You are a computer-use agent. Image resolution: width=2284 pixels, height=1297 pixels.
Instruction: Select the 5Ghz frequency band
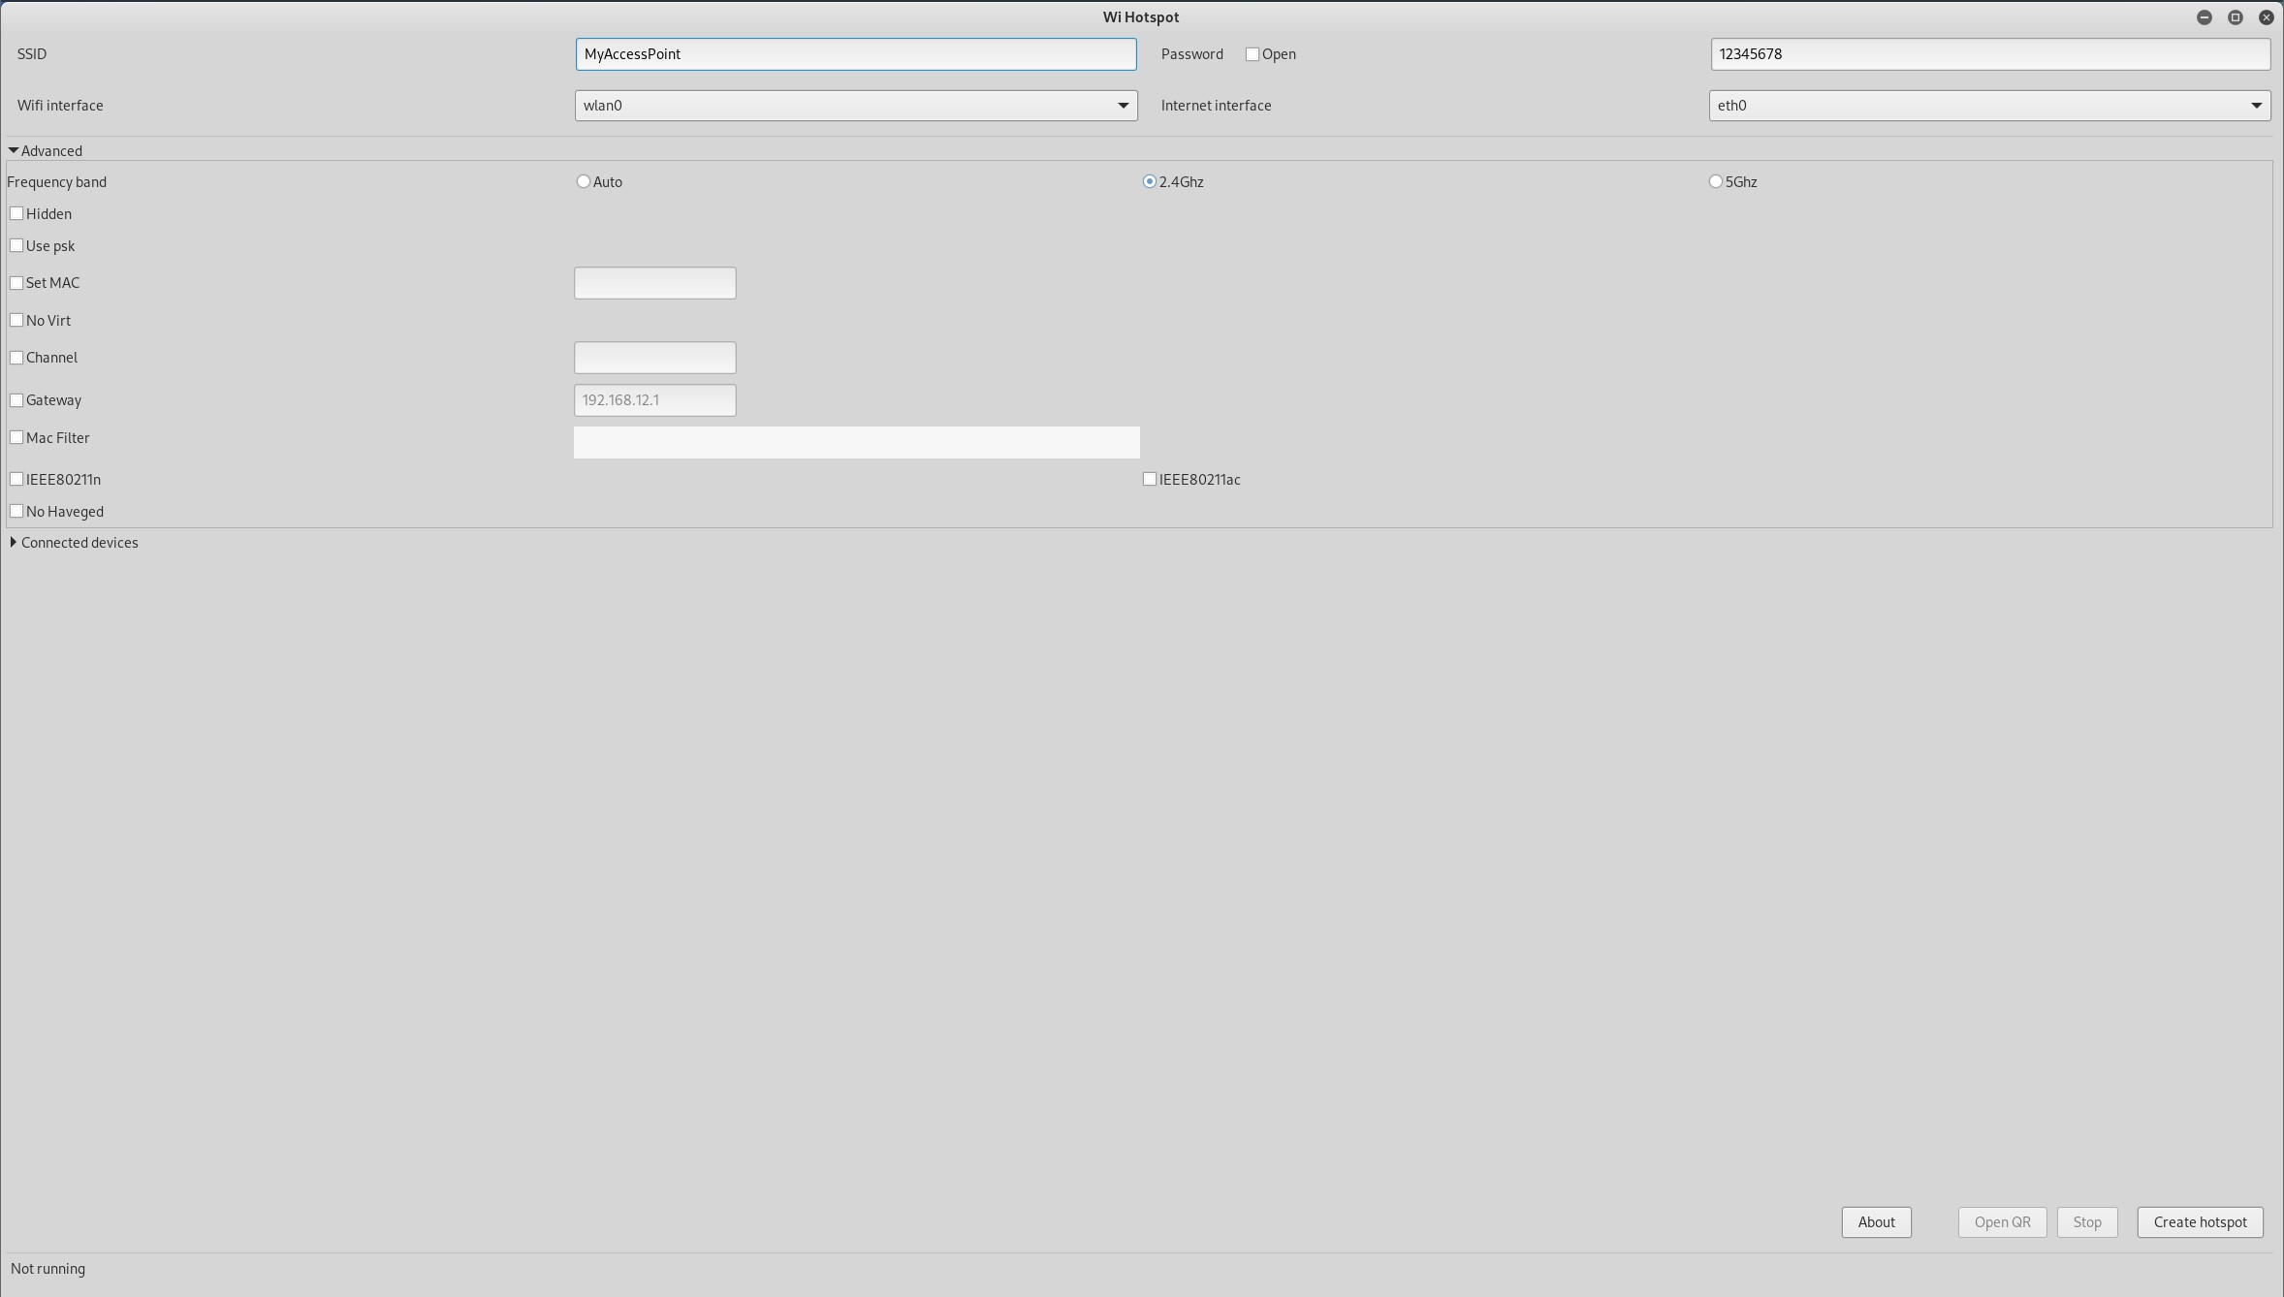coord(1715,181)
